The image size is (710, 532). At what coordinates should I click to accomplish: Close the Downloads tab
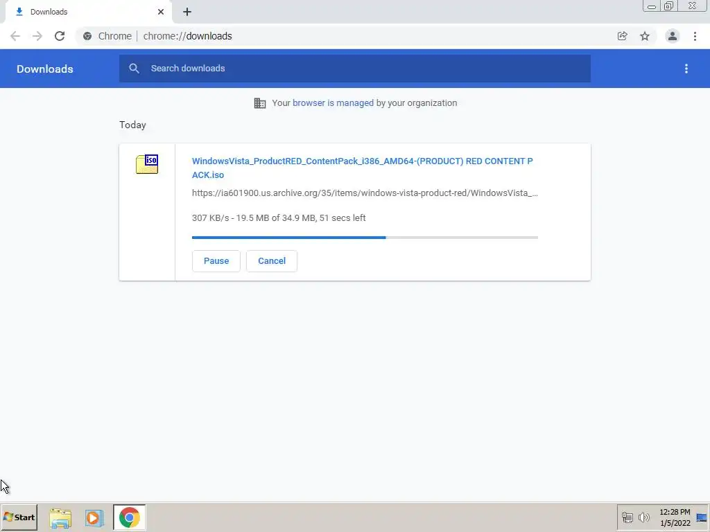coord(161,12)
